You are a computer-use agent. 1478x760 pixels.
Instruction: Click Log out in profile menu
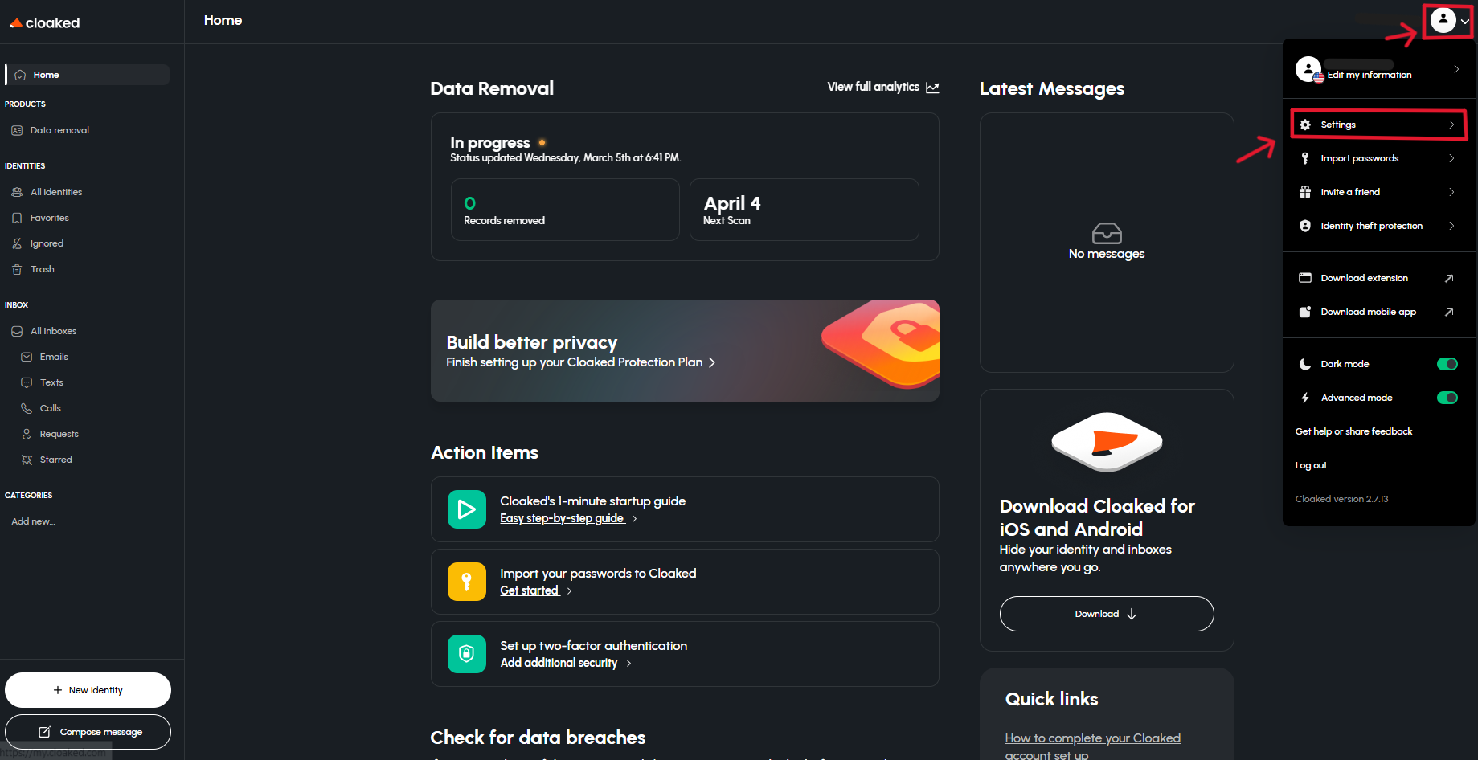coord(1311,465)
